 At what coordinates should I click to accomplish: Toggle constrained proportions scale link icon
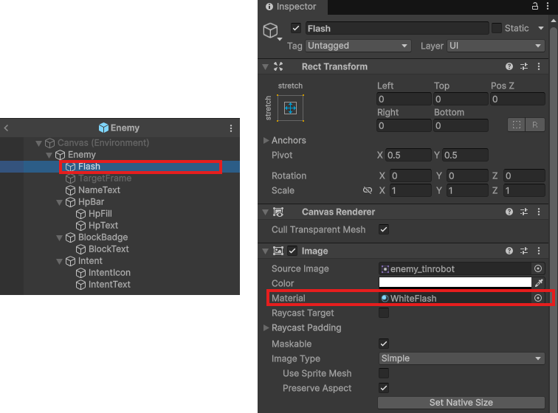pyautogui.click(x=368, y=190)
